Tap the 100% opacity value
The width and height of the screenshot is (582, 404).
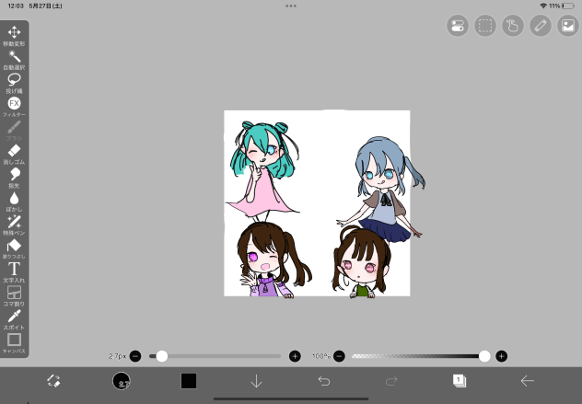[x=321, y=356]
